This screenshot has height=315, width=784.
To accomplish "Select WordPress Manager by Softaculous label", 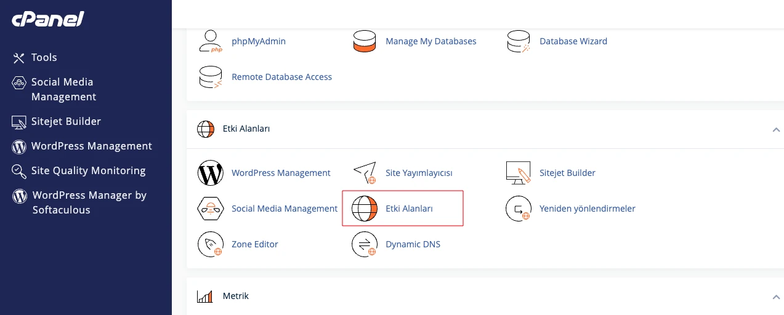I will click(x=89, y=202).
